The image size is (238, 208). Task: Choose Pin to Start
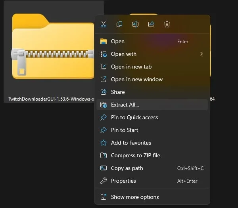tap(152, 130)
